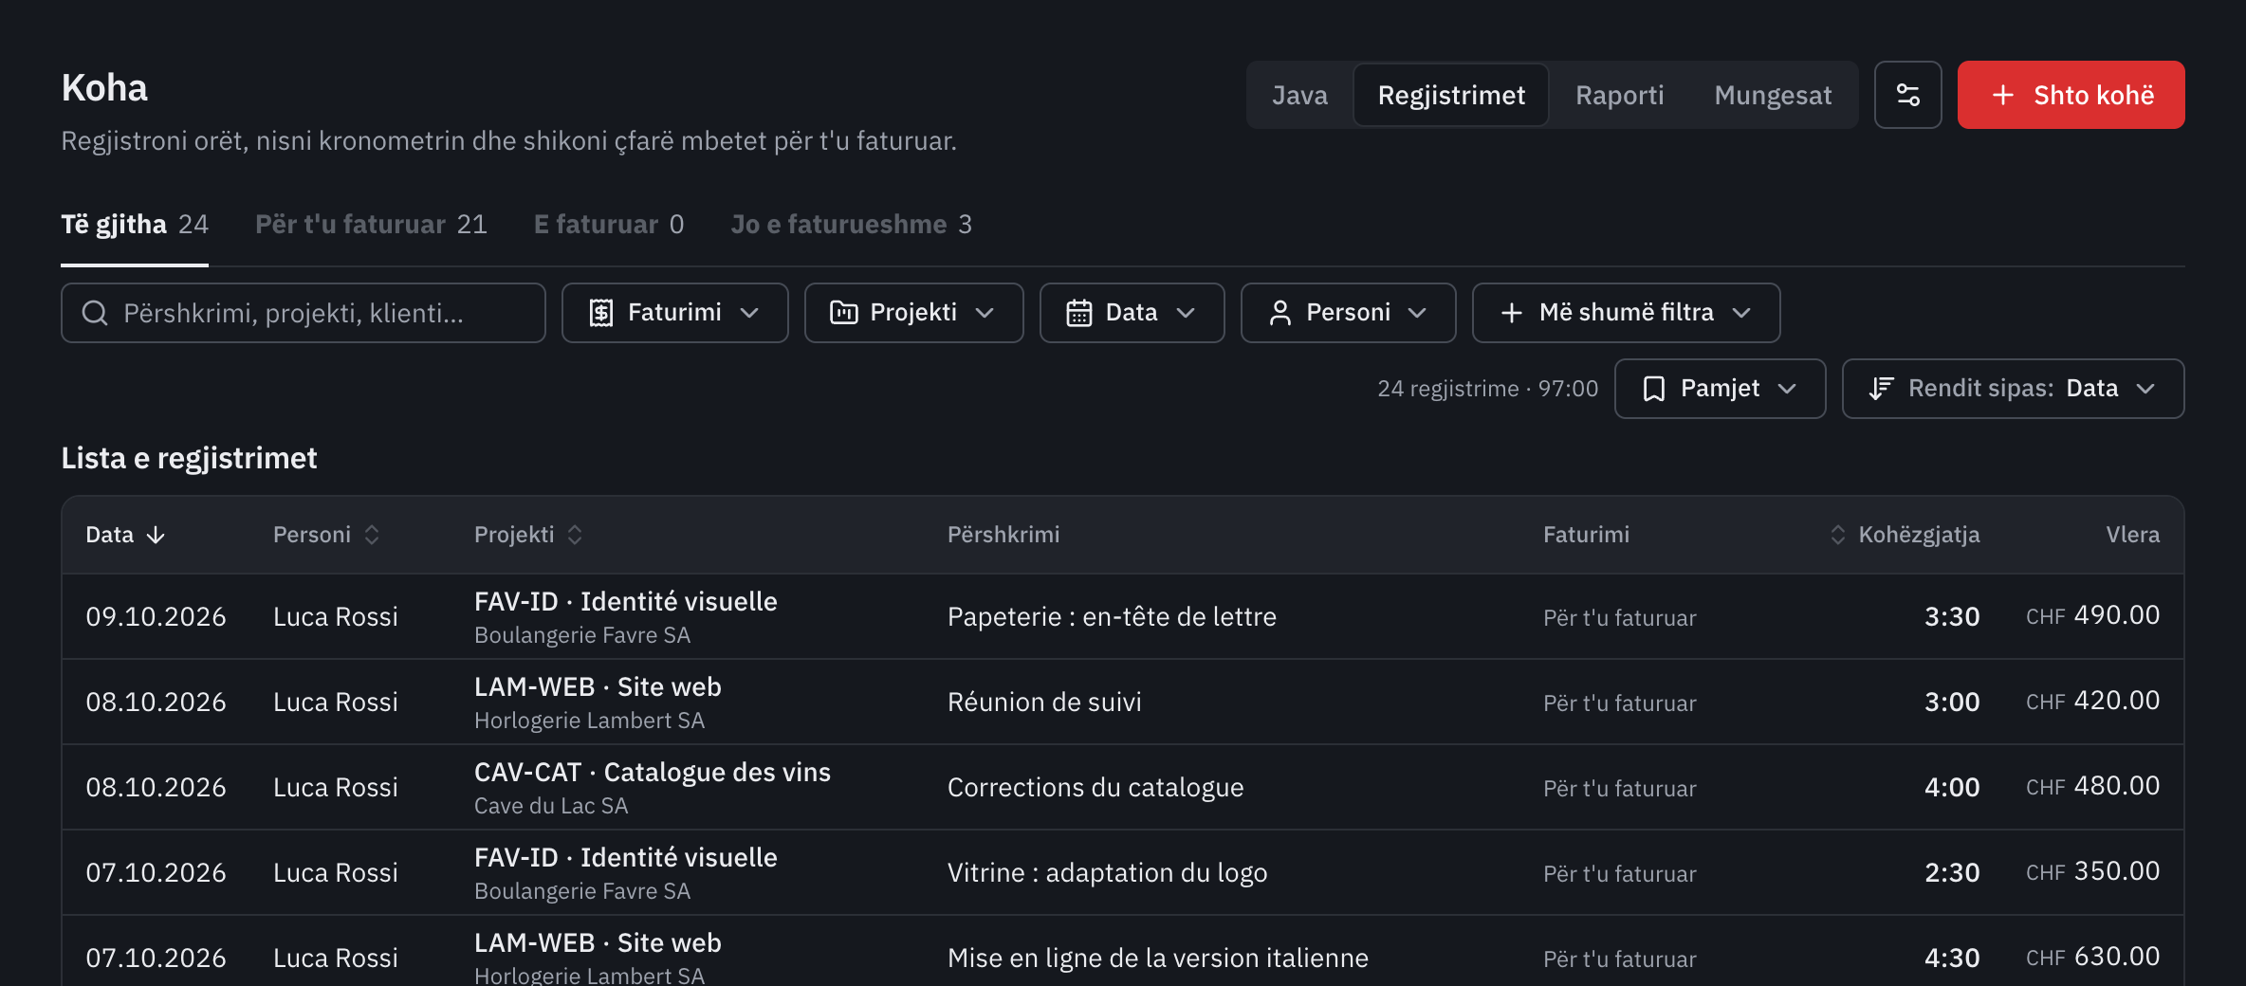2246x986 pixels.
Task: Click the CHF 490.00 value
Action: point(2092,616)
